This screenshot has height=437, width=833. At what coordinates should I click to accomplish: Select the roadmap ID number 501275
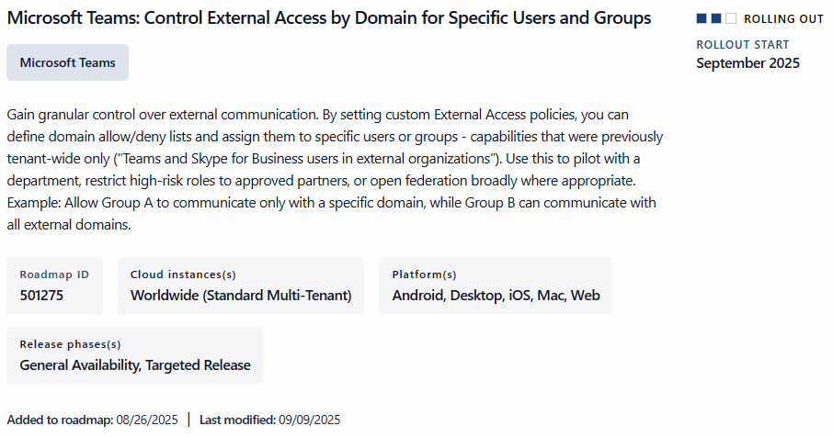pos(41,296)
